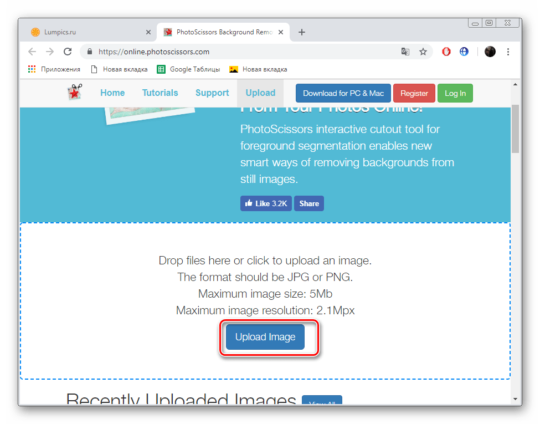Click the Upload Image button
Viewport: 540px width, 424px height.
(x=265, y=337)
